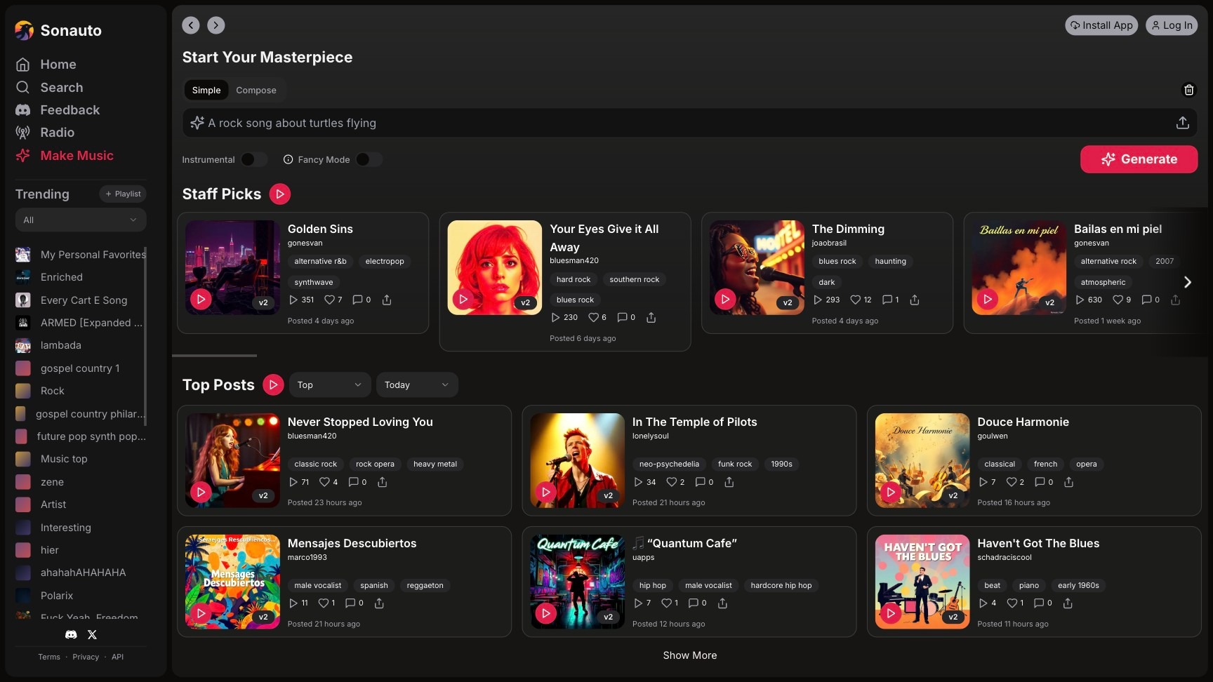Expand the Trending All filter dropdown
The width and height of the screenshot is (1213, 682).
(81, 220)
